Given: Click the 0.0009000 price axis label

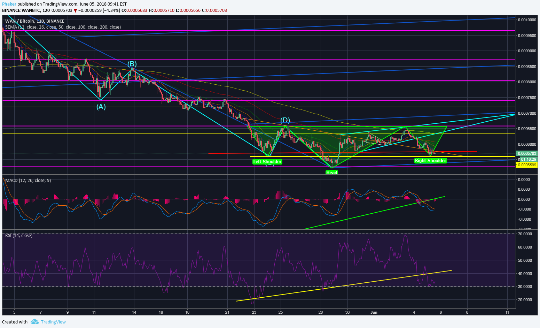Looking at the screenshot, I should (527, 51).
